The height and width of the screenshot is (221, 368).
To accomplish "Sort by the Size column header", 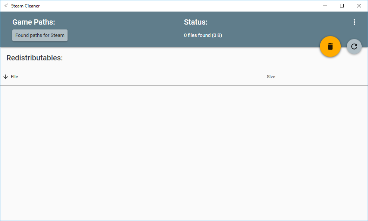I will pyautogui.click(x=271, y=77).
